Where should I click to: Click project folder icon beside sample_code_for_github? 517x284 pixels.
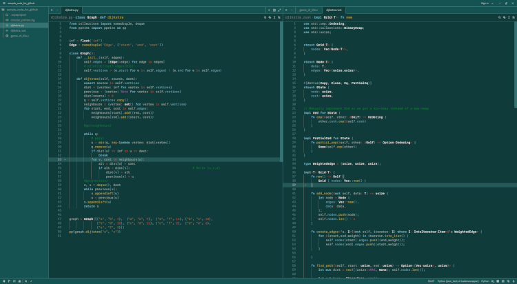pos(3,10)
